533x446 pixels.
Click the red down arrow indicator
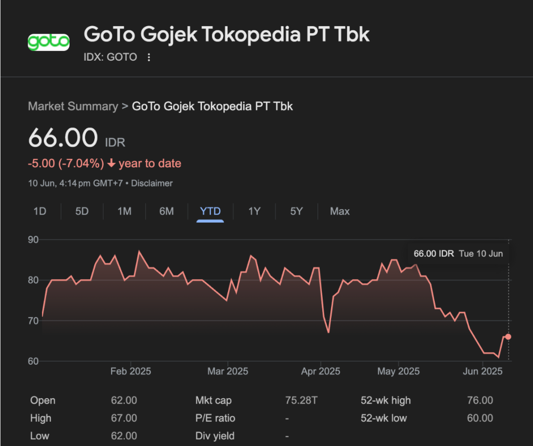(x=112, y=163)
